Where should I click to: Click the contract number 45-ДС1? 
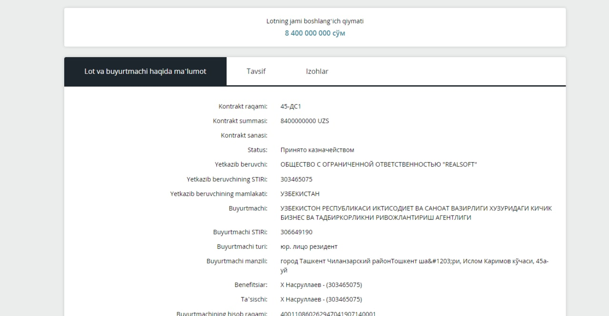[291, 107]
